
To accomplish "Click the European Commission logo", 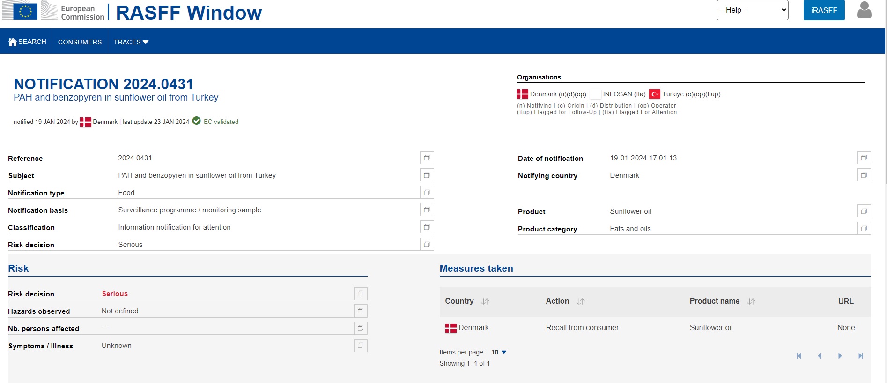I will (x=53, y=10).
